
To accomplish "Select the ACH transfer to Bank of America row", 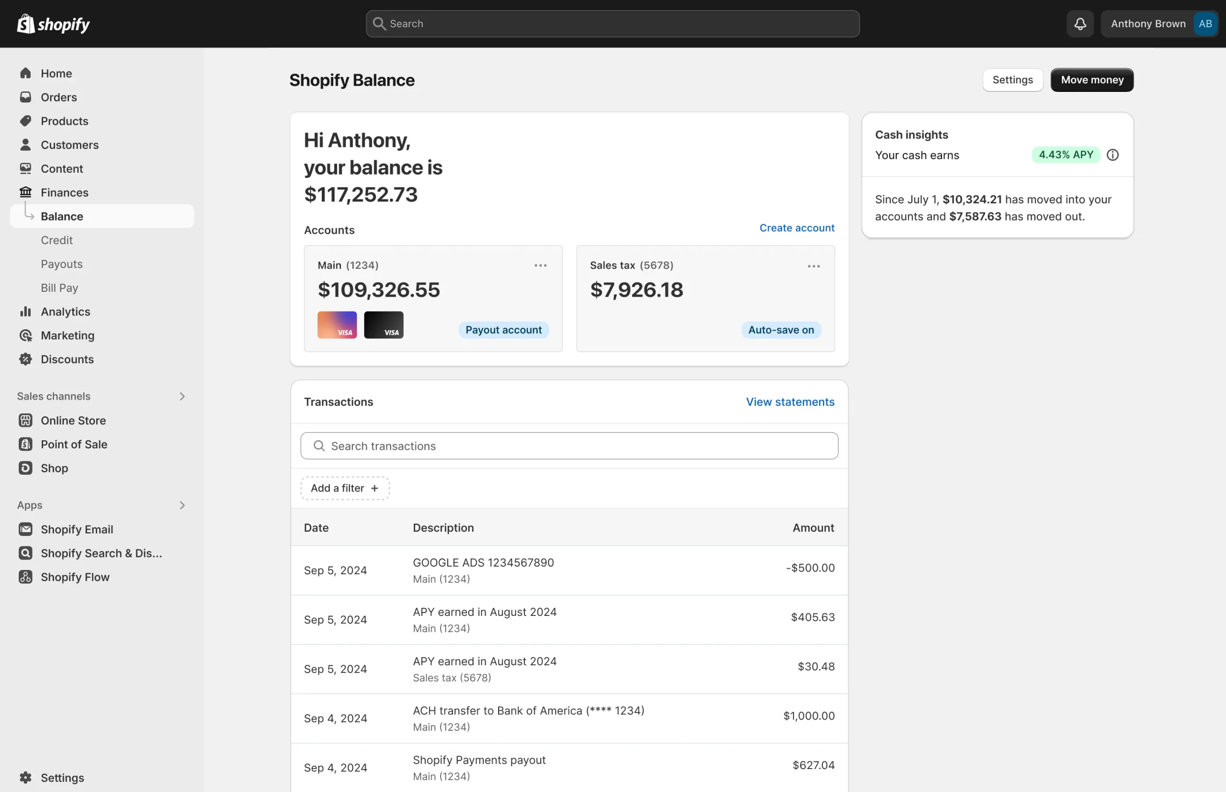I will coord(569,718).
